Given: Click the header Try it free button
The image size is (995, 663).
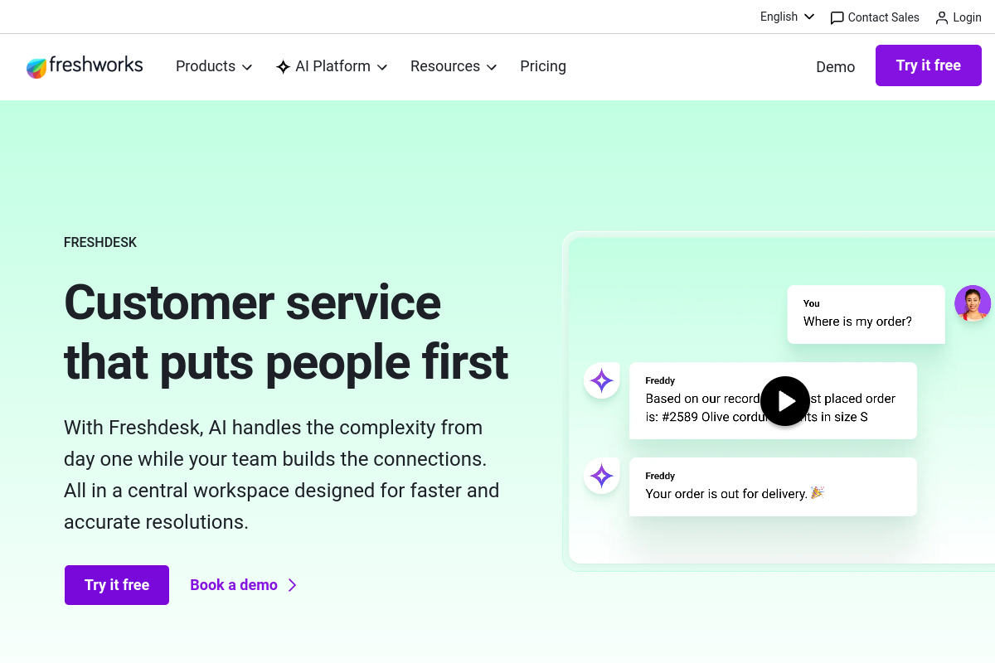Looking at the screenshot, I should click(929, 65).
